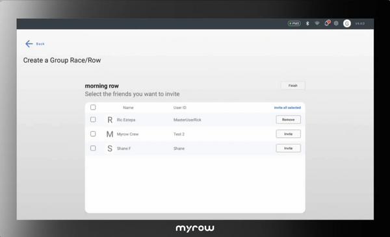
Task: Click the blue back arrow
Action: coord(29,44)
